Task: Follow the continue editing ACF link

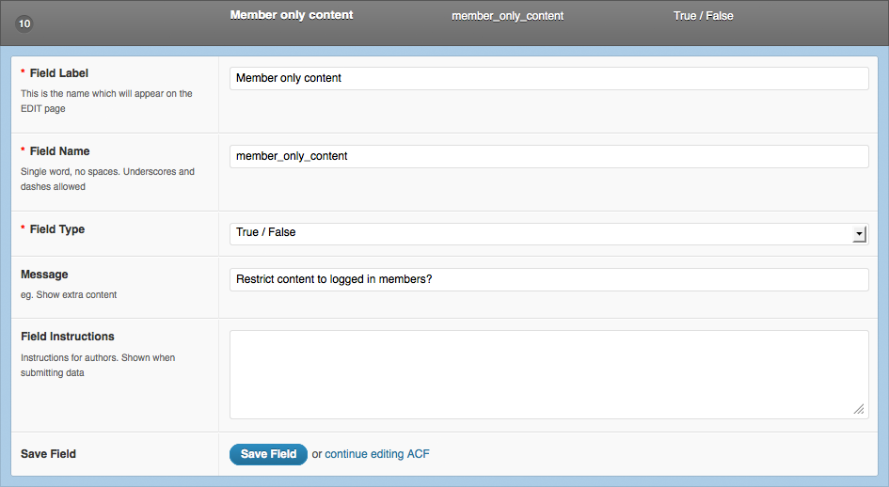Action: coord(377,454)
